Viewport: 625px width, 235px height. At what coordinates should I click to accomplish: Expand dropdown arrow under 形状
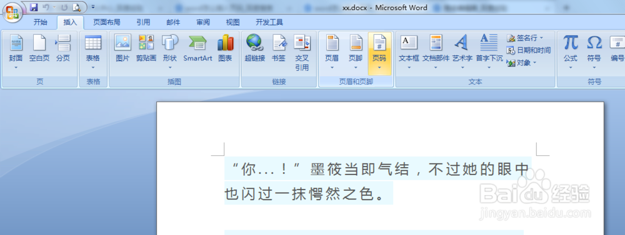click(170, 67)
